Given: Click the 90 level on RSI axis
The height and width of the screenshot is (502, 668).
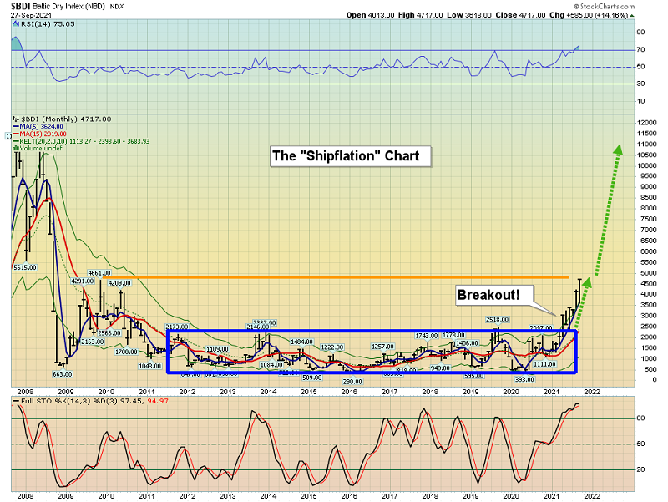Looking at the screenshot, I should 640,33.
